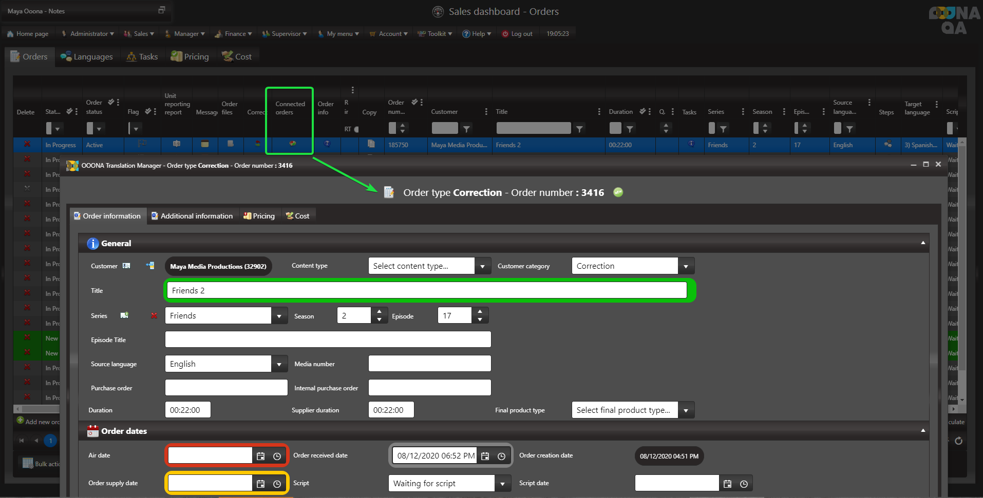The width and height of the screenshot is (983, 498).
Task: Click Maya Media Productions customer button
Action: (218, 267)
